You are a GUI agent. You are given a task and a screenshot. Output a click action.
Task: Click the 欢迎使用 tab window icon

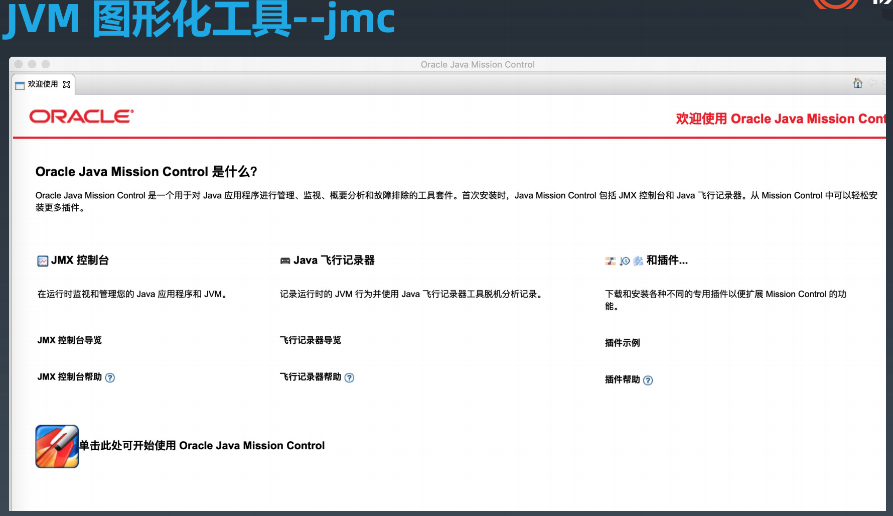pos(20,85)
